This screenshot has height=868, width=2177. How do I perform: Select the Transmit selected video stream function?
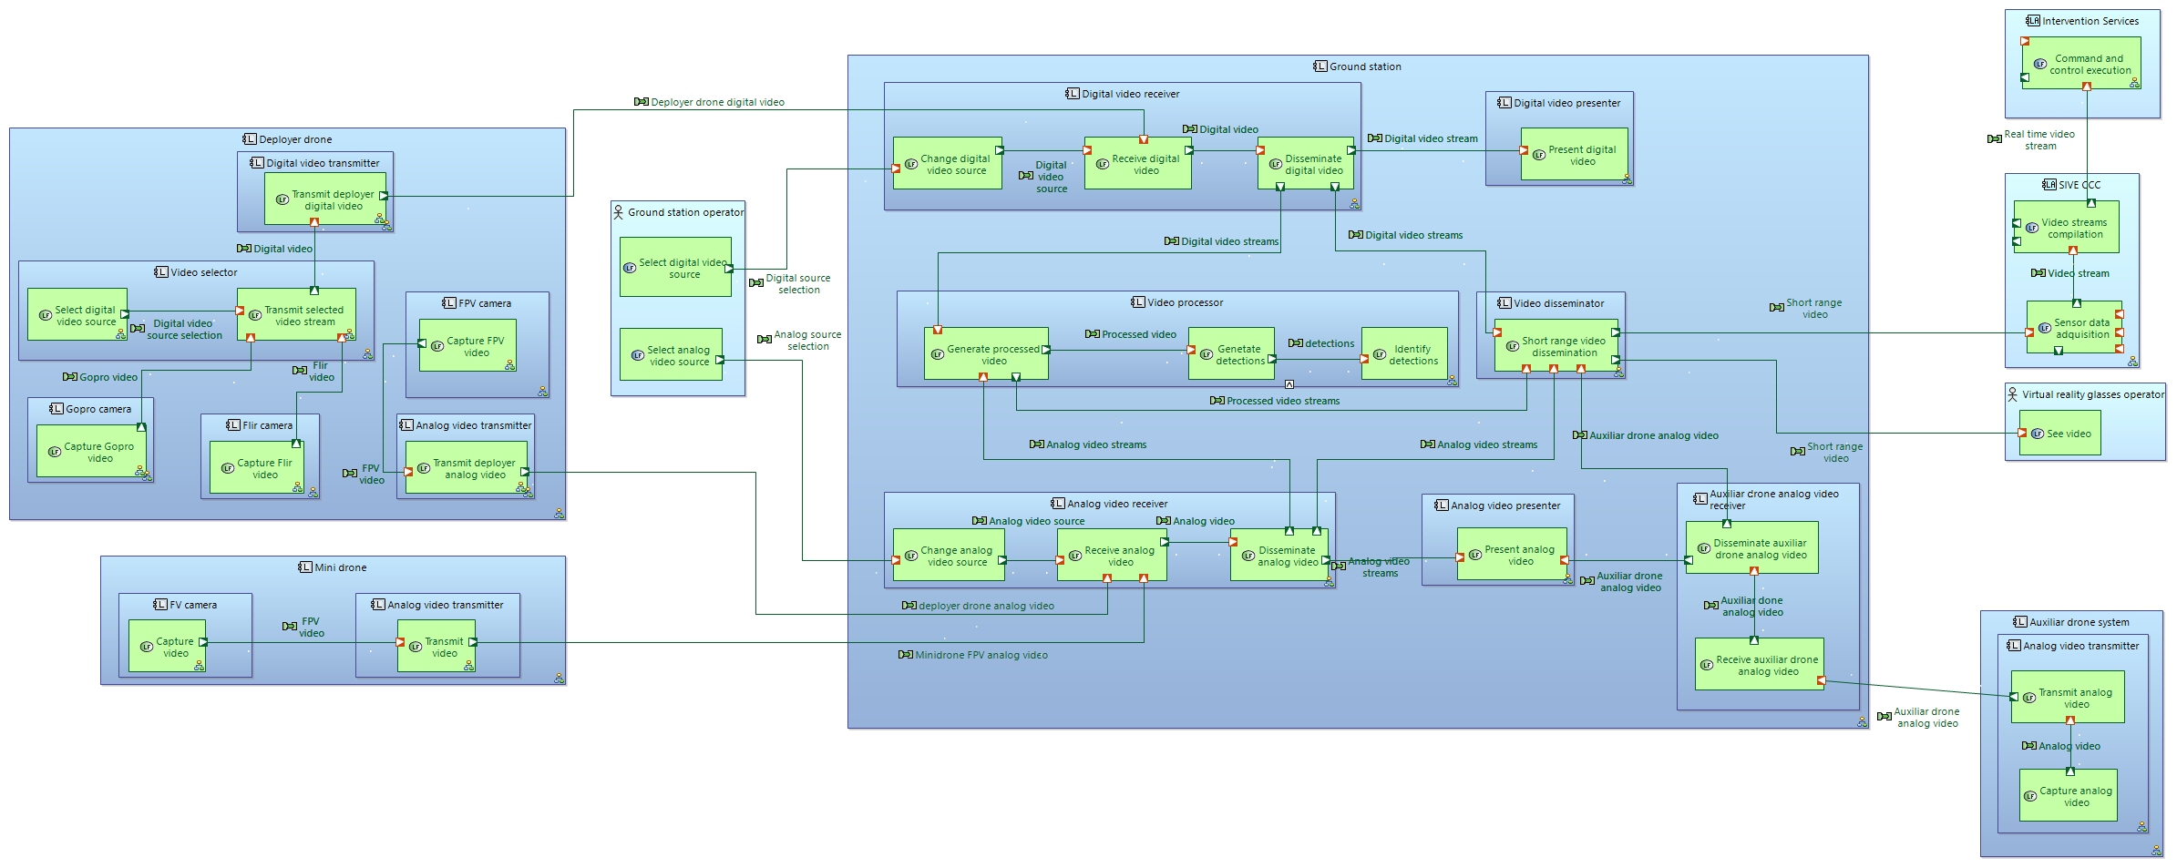click(x=296, y=315)
